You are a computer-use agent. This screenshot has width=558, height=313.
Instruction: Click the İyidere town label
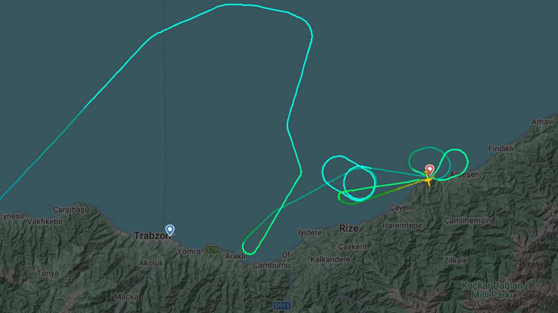310,233
